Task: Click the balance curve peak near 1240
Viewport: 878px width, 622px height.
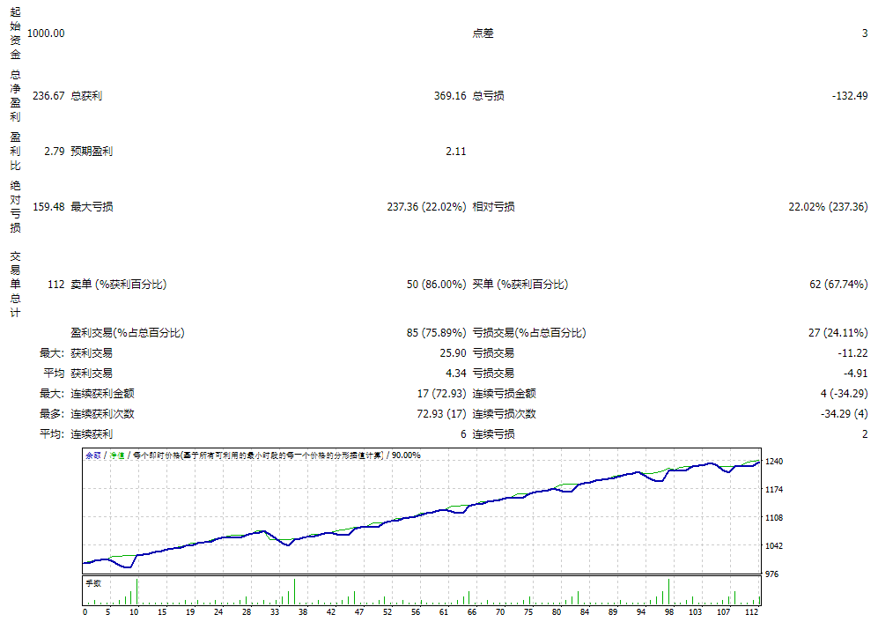Action: pyautogui.click(x=760, y=461)
